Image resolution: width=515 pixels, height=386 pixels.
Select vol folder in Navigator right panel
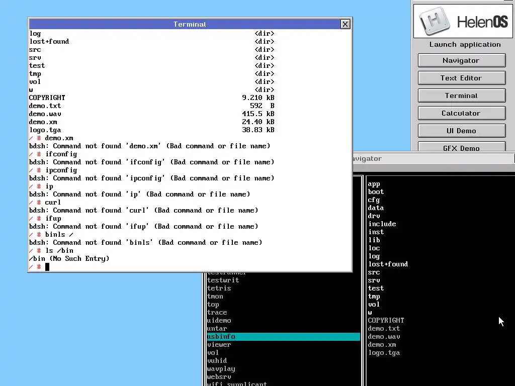(374, 304)
